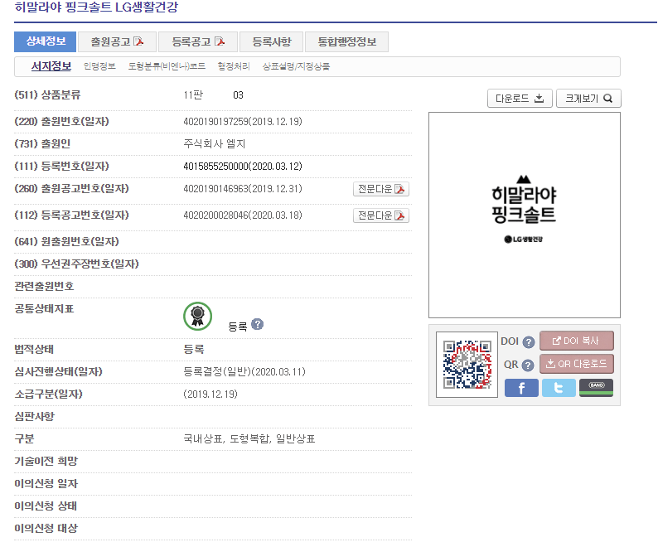Switch to the 출원공고 tab
Viewport: 658px width, 547px height.
(x=117, y=42)
